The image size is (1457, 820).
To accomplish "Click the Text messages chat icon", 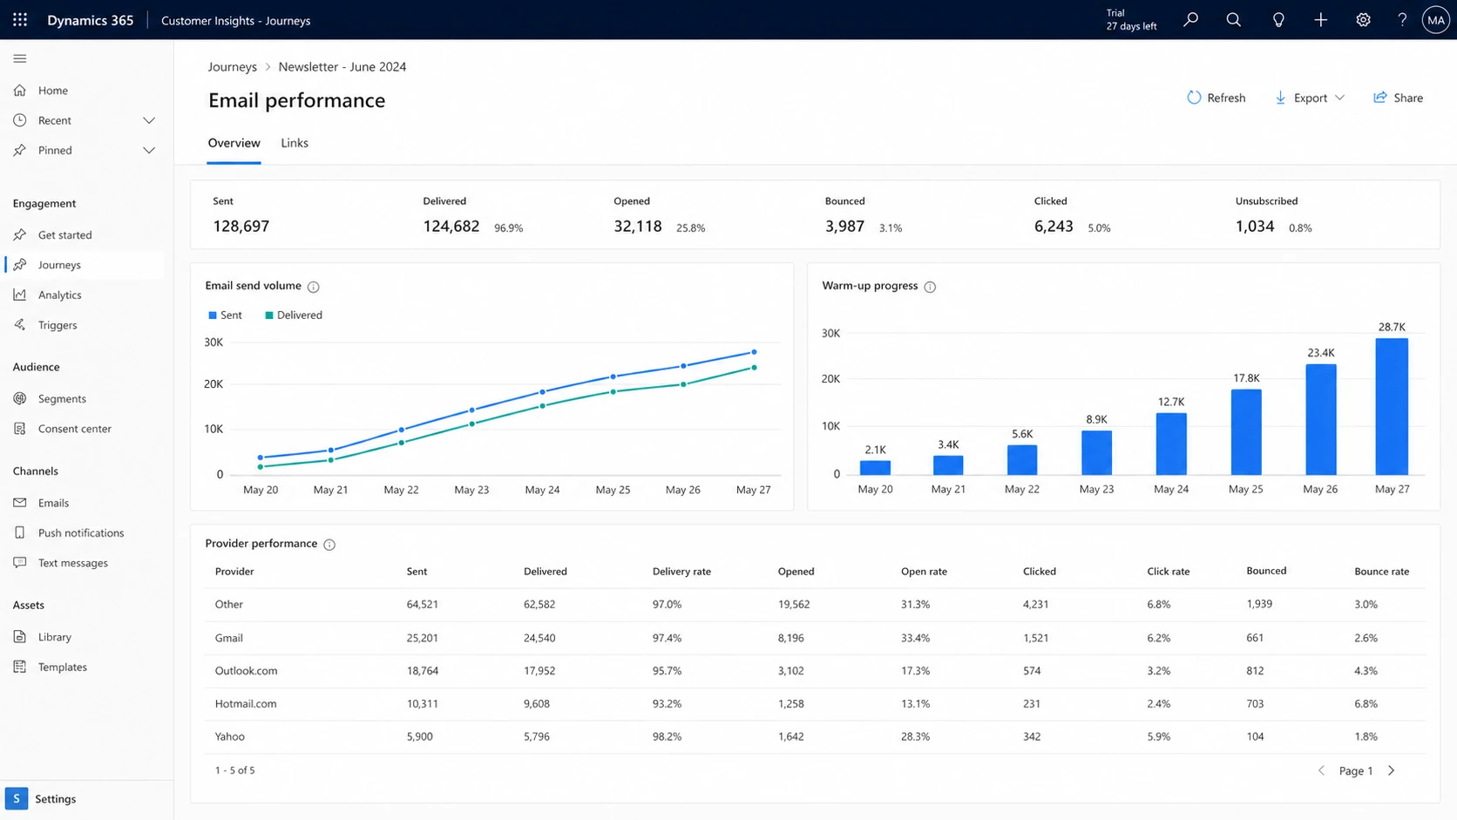I will (20, 563).
